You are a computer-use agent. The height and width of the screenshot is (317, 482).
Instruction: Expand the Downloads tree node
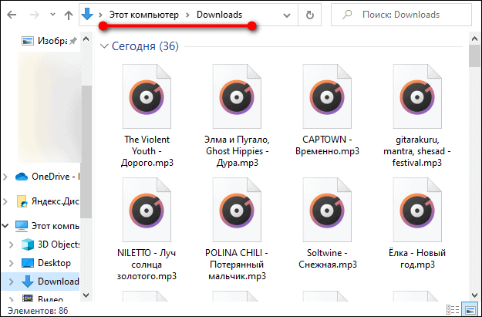[12, 282]
